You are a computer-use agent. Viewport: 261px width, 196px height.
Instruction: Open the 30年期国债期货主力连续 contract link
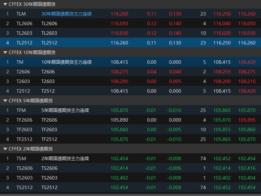(x=66, y=14)
